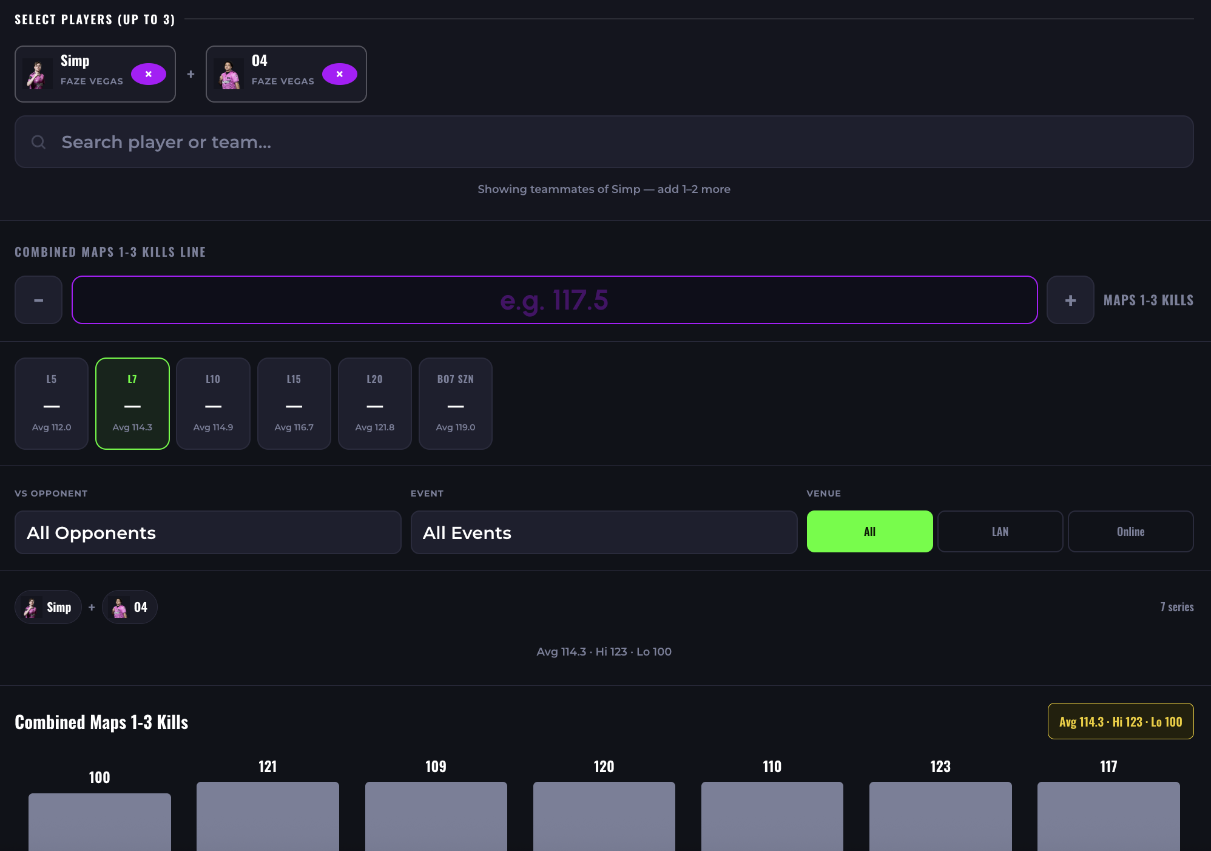The height and width of the screenshot is (851, 1211).
Task: Set venue filter to All
Action: (869, 532)
